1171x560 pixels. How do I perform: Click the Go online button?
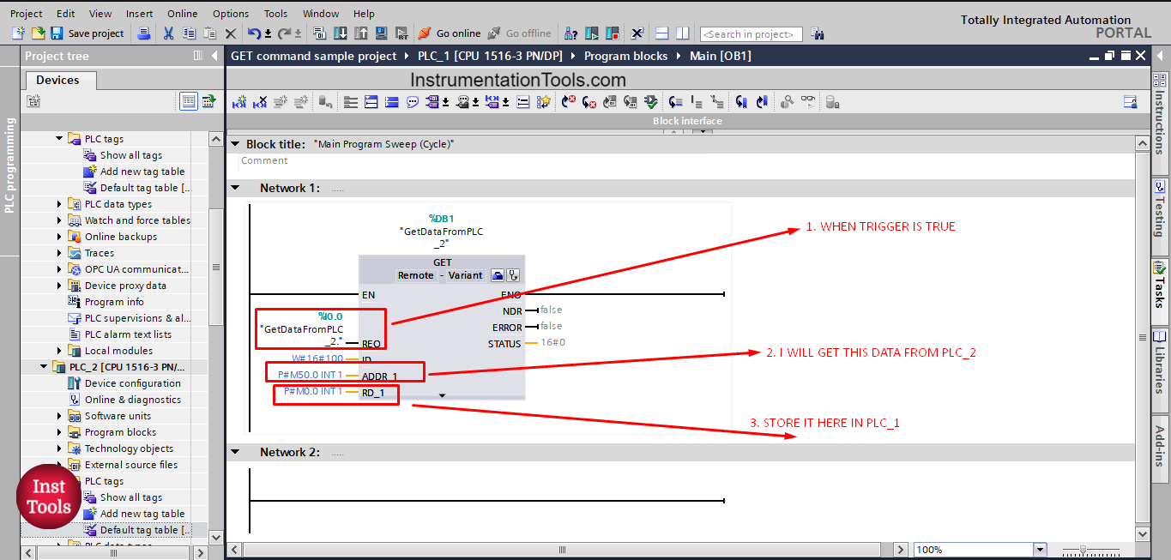click(450, 33)
